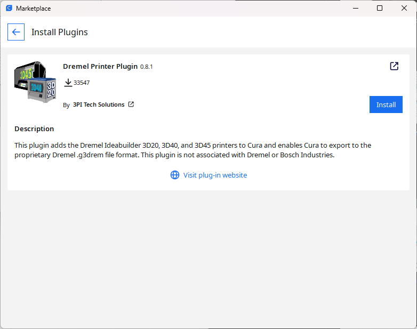Open 3PI Tech Solutions external link icon

point(131,105)
